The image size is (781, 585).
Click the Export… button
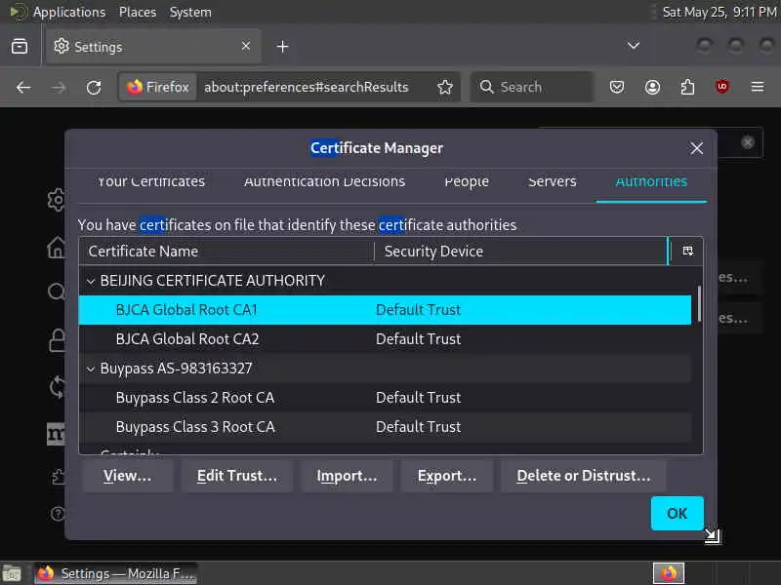coord(447,476)
